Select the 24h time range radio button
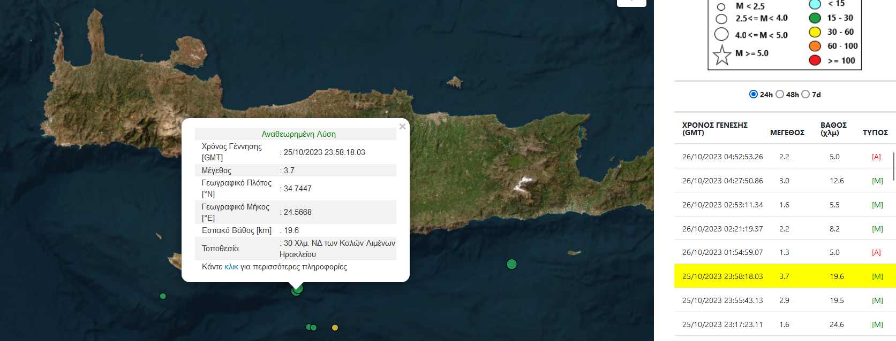 tap(753, 94)
